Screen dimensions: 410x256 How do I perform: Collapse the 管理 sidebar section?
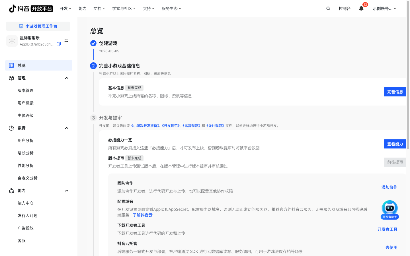coord(67,78)
